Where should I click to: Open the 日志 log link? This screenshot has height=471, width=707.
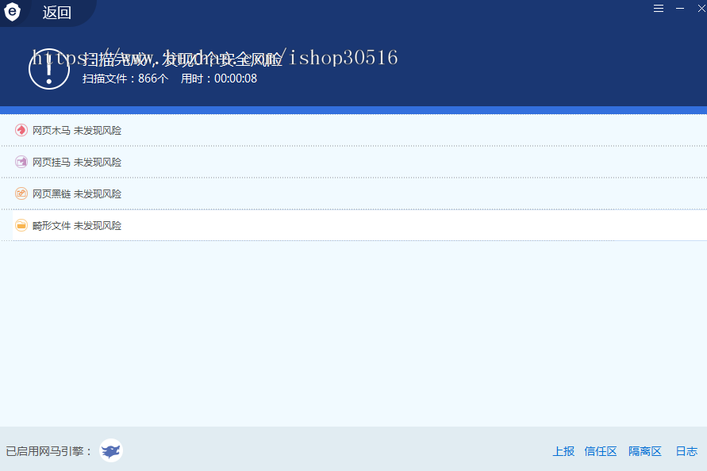[x=686, y=451]
